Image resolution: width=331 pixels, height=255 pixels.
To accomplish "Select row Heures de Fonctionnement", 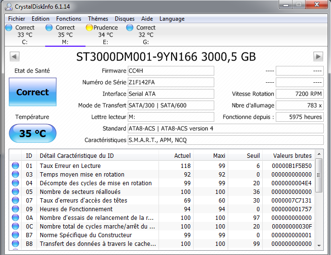I will click(x=162, y=209).
